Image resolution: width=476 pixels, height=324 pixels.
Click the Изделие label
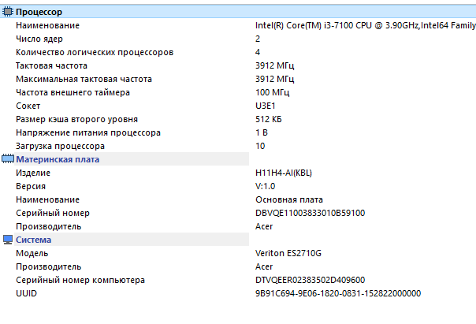[x=33, y=173]
